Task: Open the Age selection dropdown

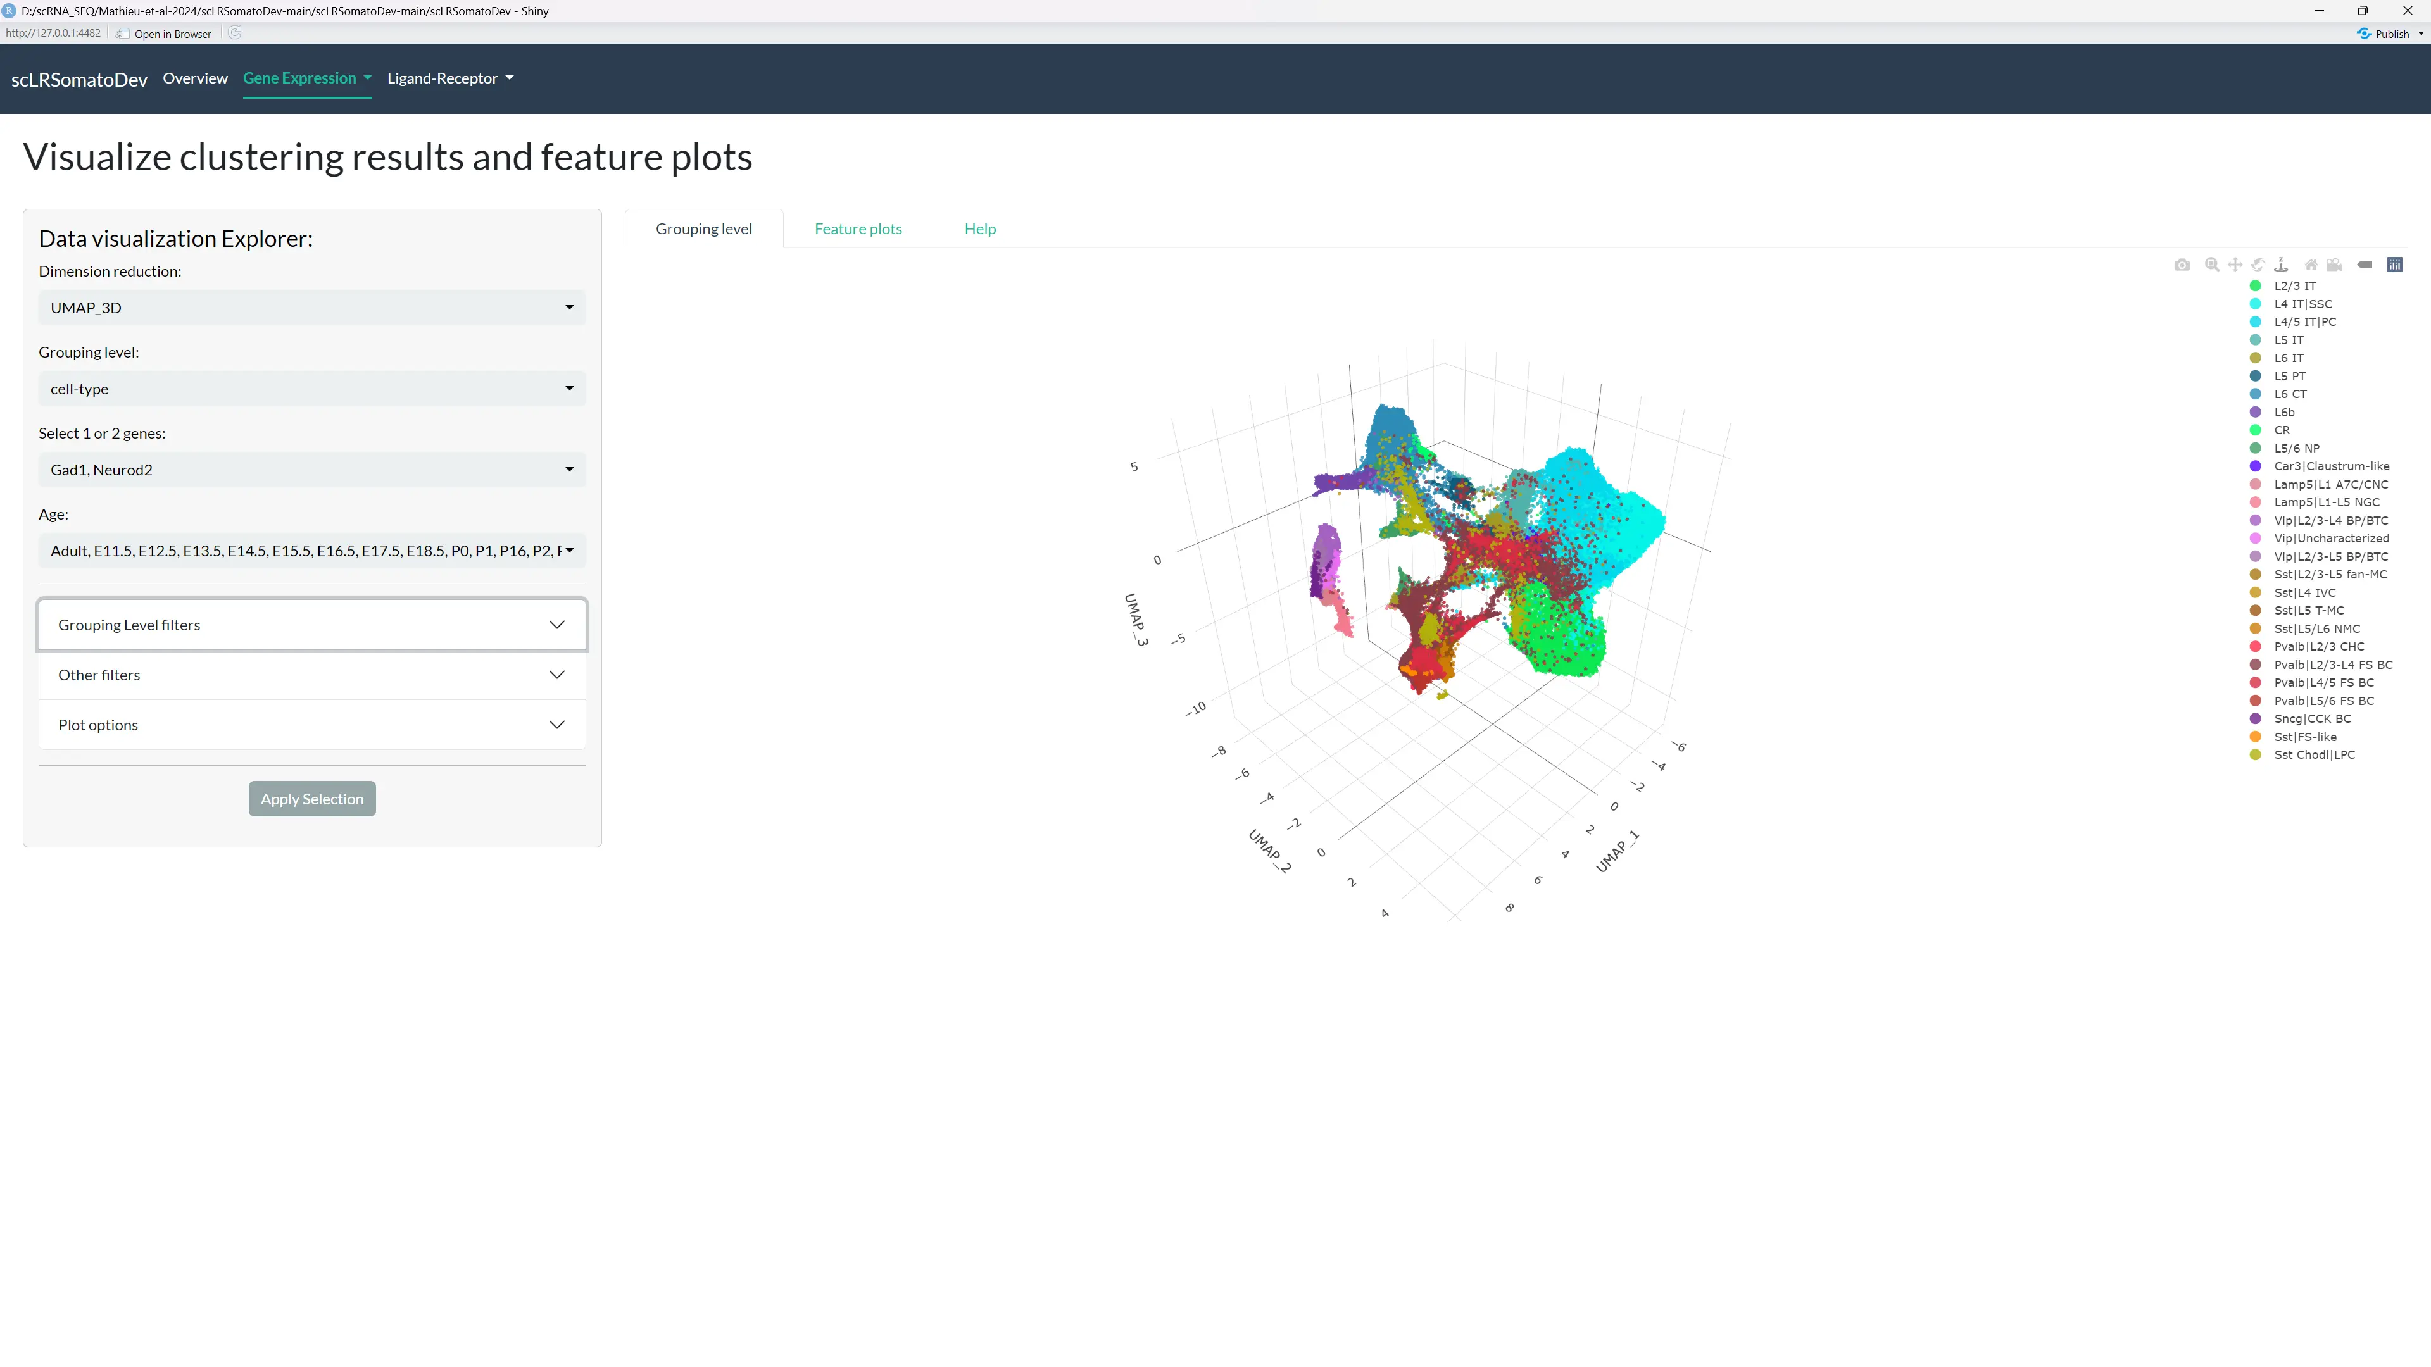Action: coord(311,550)
